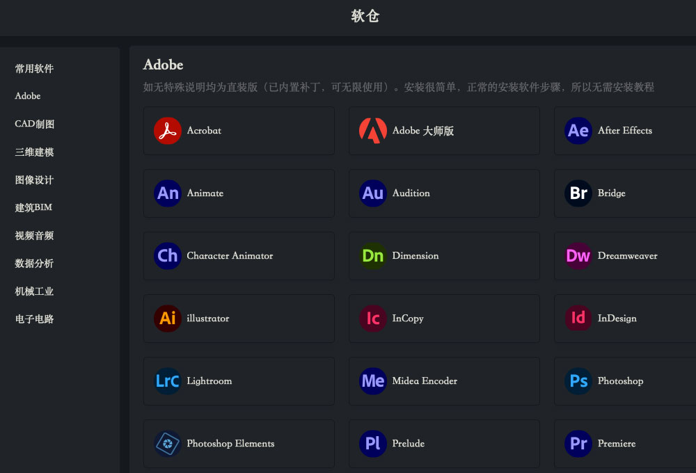Select Adobe category in sidebar

[28, 96]
